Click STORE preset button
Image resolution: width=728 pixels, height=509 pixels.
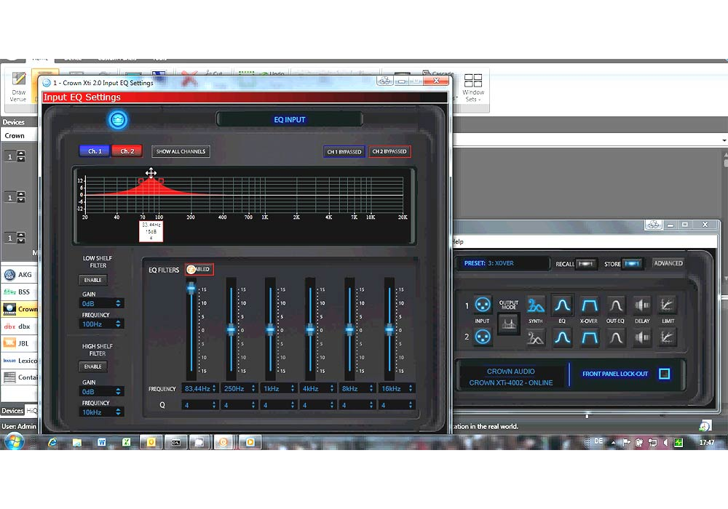tap(632, 264)
